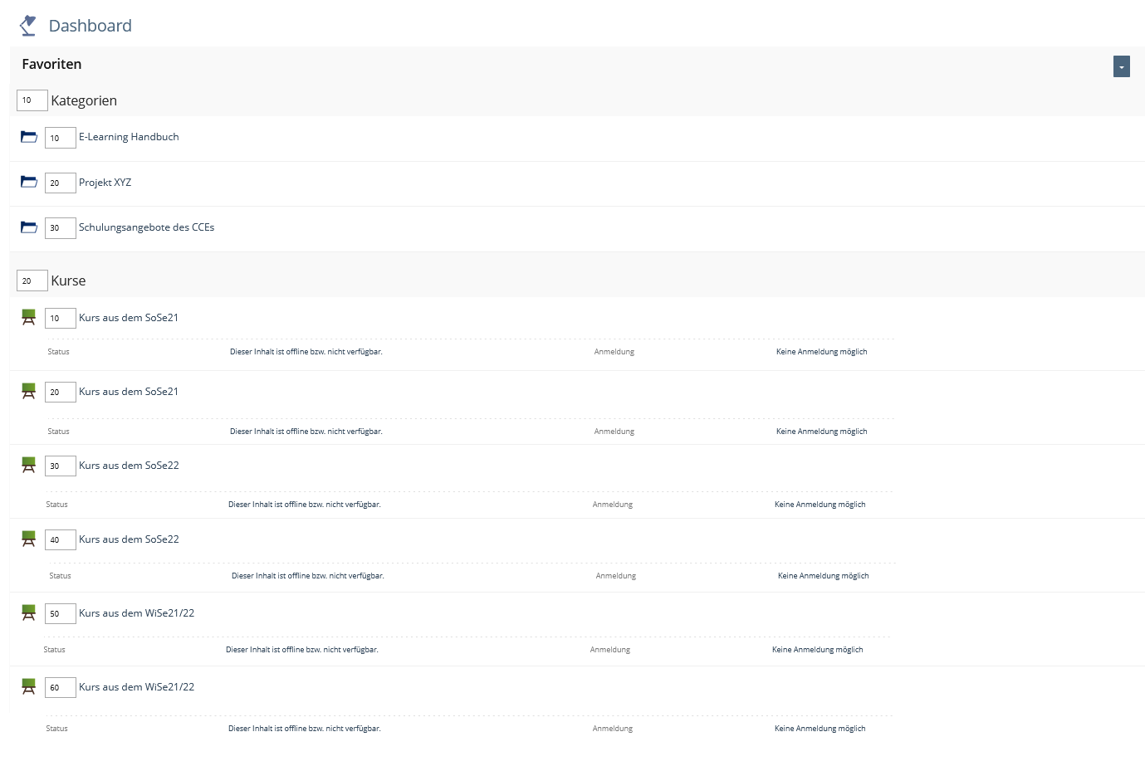Click course icon of last WiSe21/22 course
This screenshot has height=766, width=1145.
(29, 686)
